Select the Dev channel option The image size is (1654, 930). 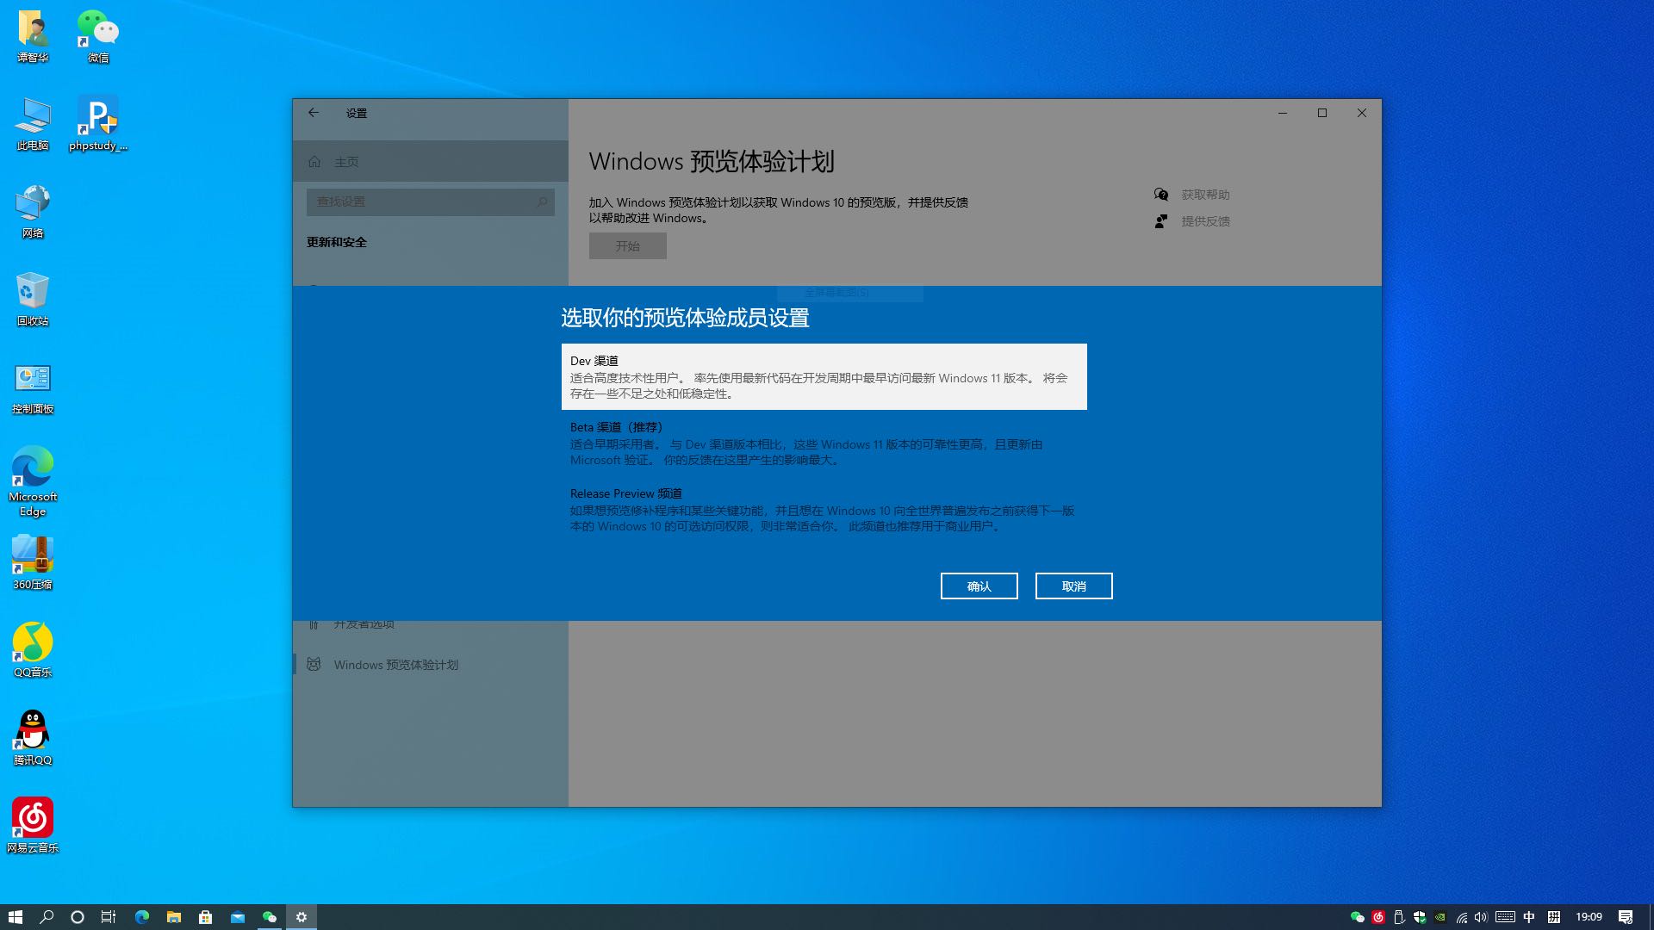(x=823, y=376)
